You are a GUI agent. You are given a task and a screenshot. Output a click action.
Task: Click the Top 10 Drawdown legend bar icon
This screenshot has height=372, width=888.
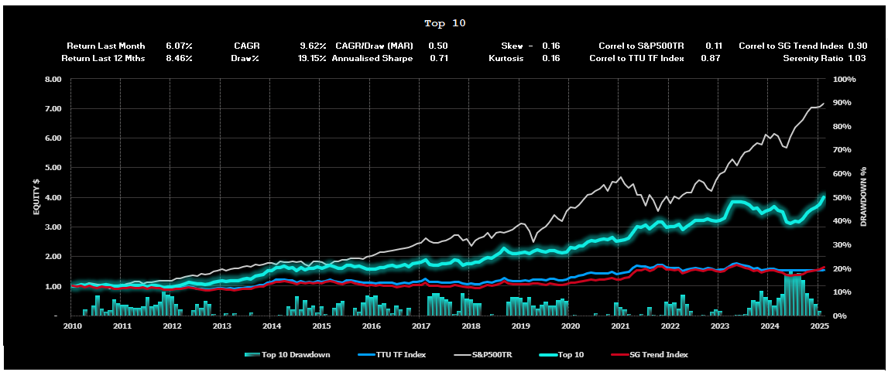[x=254, y=355]
